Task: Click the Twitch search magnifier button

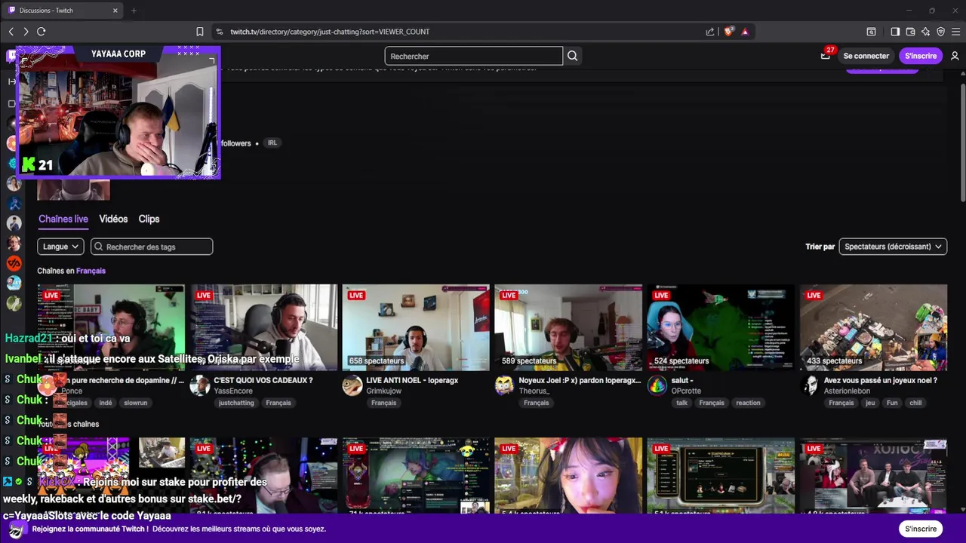Action: tap(572, 56)
